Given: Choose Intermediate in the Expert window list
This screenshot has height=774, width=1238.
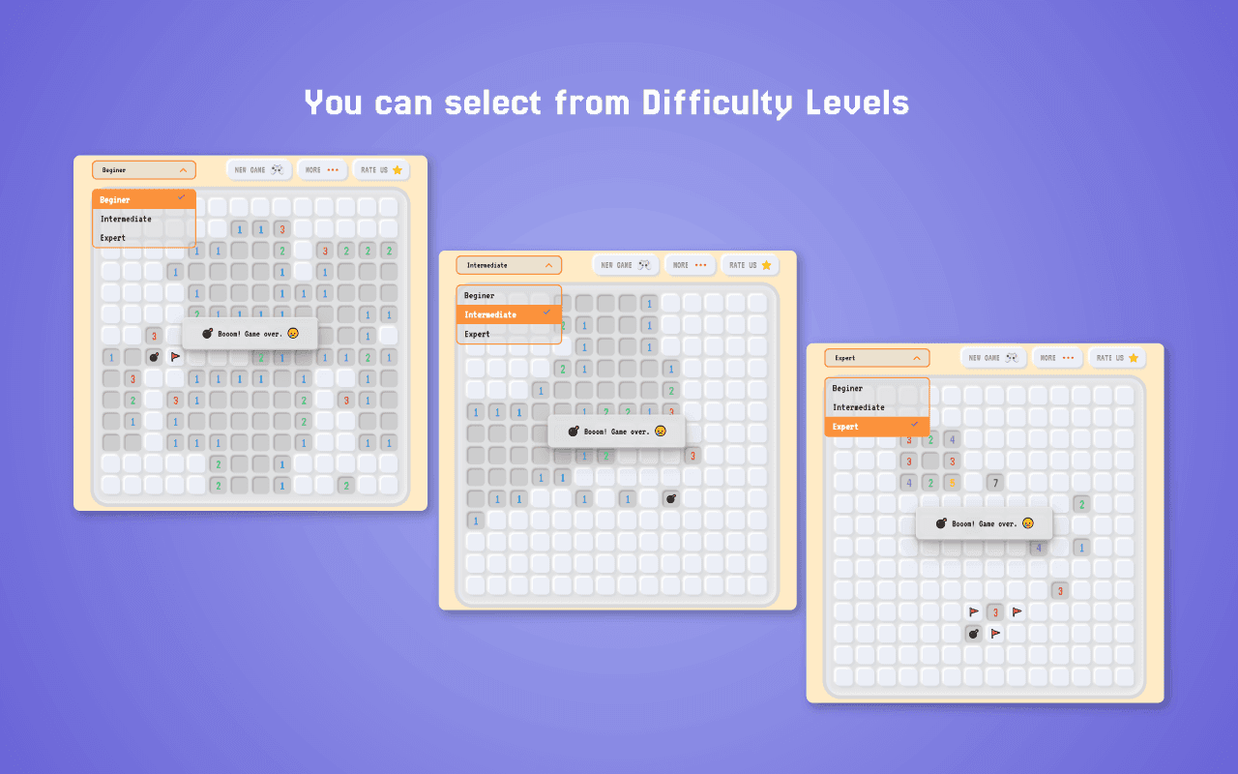Looking at the screenshot, I should (876, 407).
